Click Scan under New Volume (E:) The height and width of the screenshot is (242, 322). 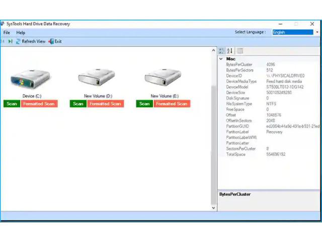click(x=144, y=104)
